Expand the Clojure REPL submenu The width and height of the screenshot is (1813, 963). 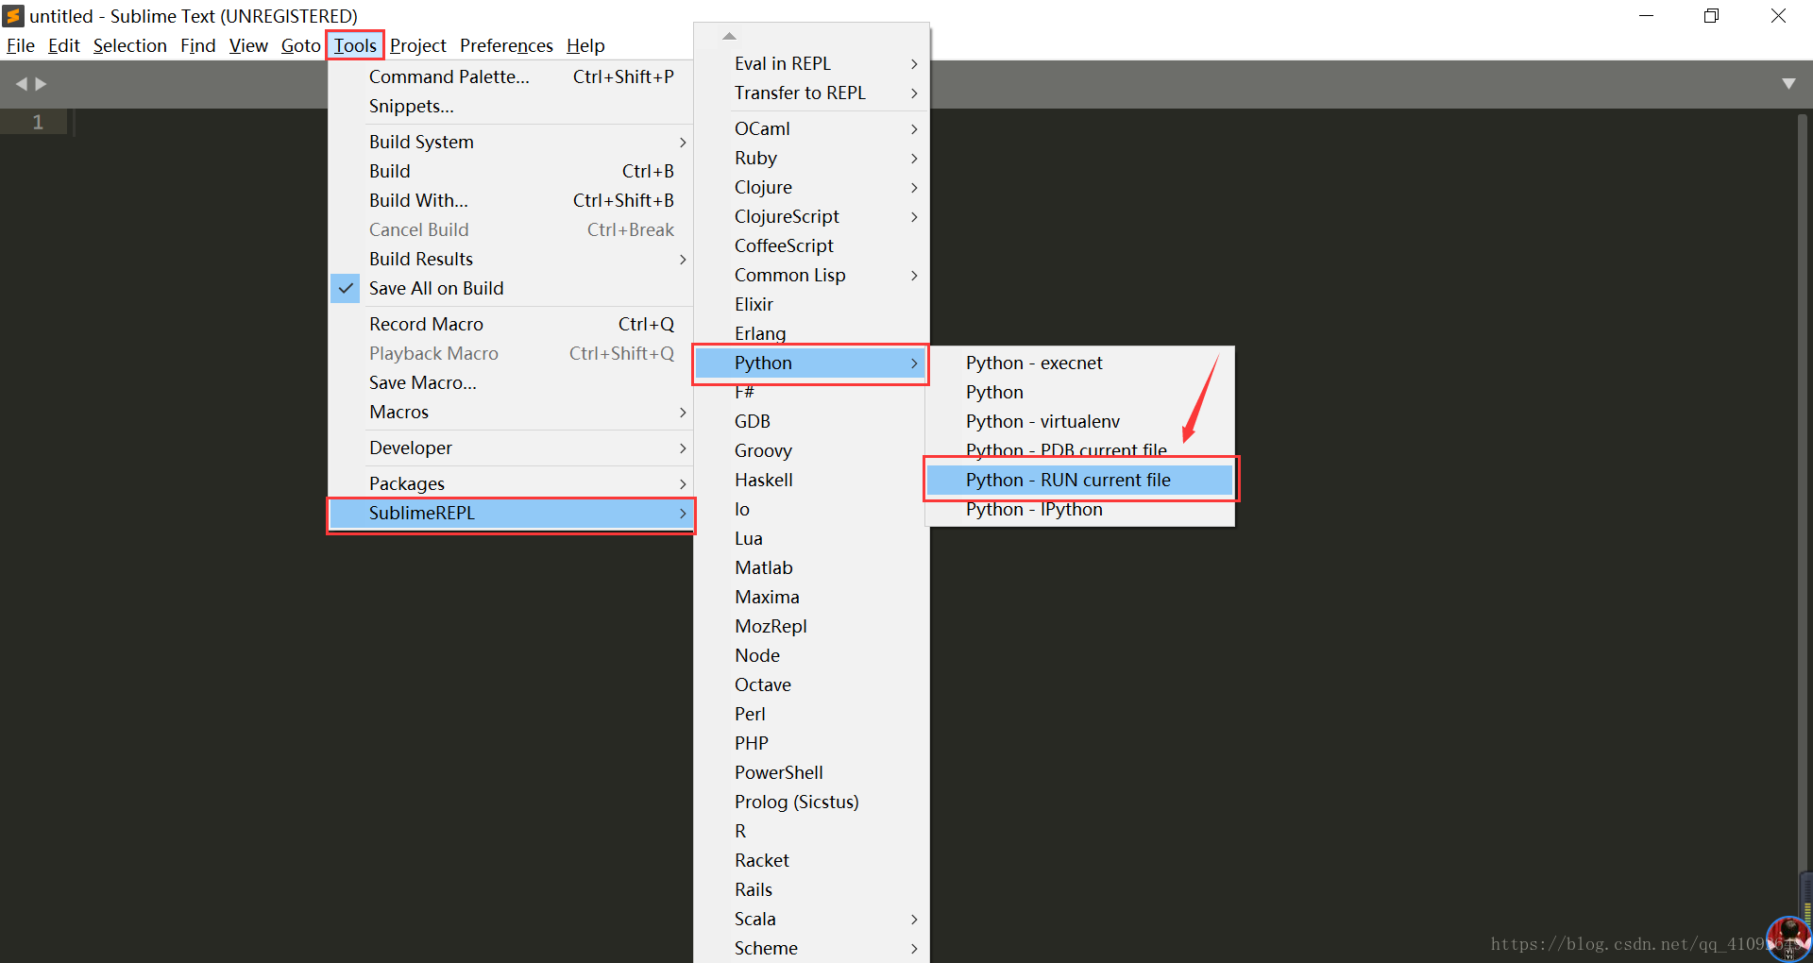pos(811,187)
